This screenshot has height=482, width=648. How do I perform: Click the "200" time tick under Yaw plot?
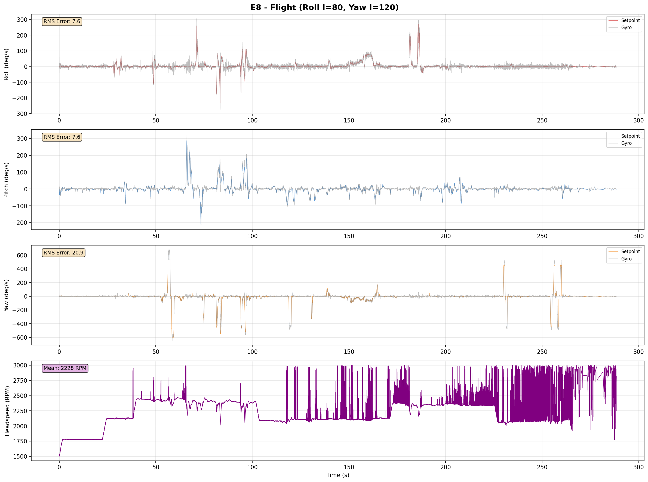[446, 352]
